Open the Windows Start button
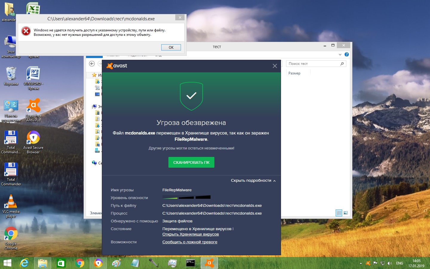Viewport: 430px width, 269px height. point(7,263)
